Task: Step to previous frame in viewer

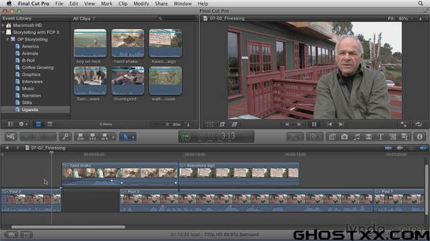Action: pyautogui.click(x=287, y=124)
